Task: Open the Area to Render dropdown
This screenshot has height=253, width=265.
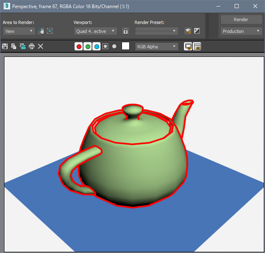Action: (x=19, y=31)
